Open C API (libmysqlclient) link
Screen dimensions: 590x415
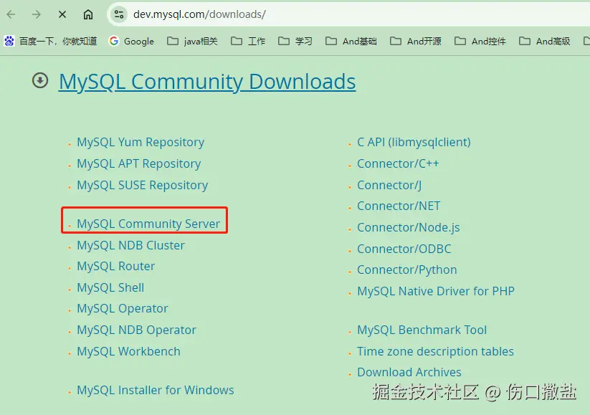point(414,142)
